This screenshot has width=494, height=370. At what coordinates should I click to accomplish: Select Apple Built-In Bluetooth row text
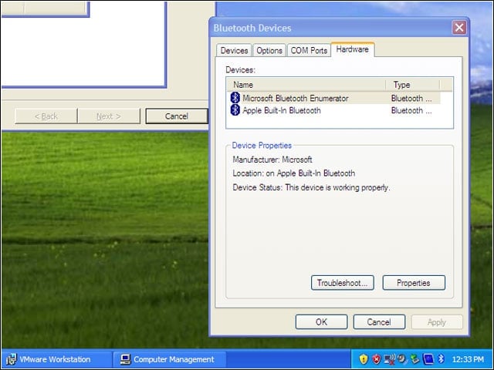pyautogui.click(x=282, y=110)
